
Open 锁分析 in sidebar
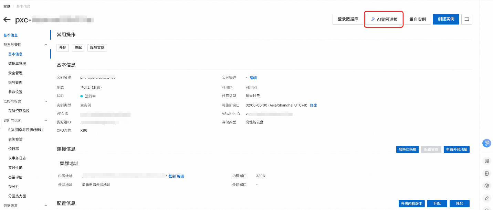[x=13, y=187]
